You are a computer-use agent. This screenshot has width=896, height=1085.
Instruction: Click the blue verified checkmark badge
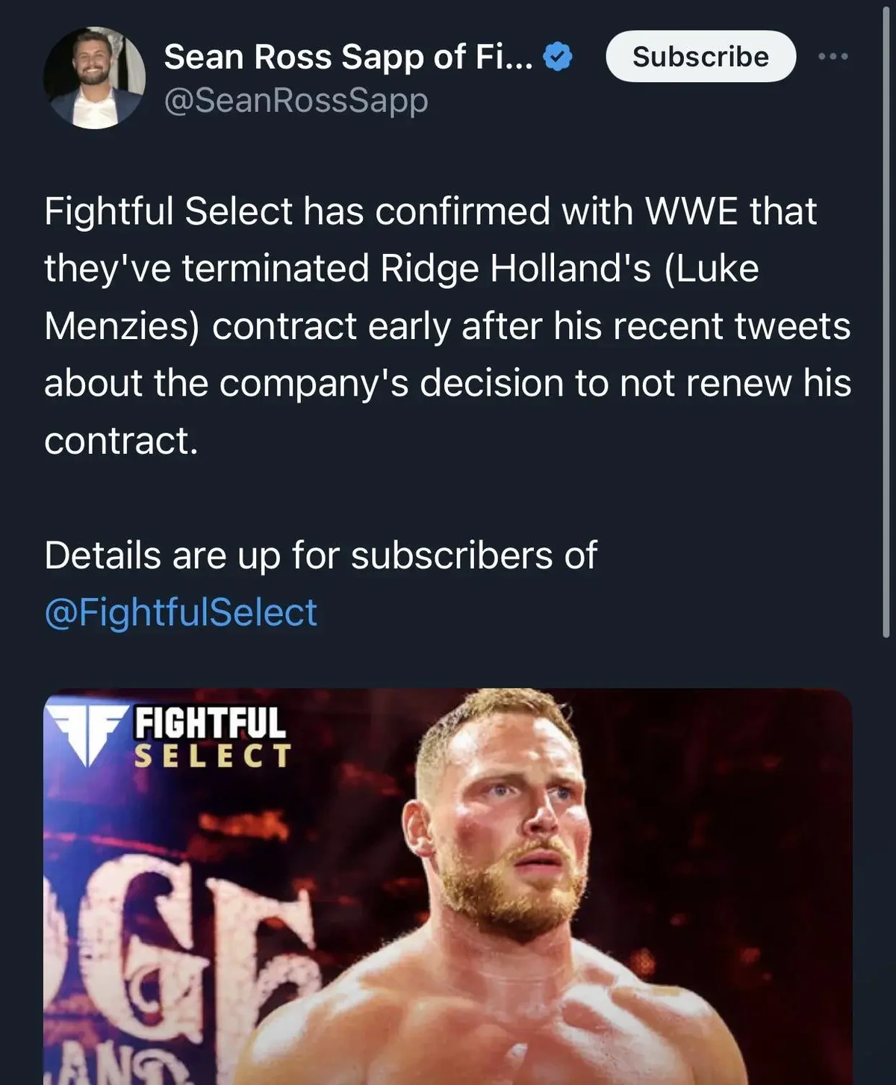[558, 57]
